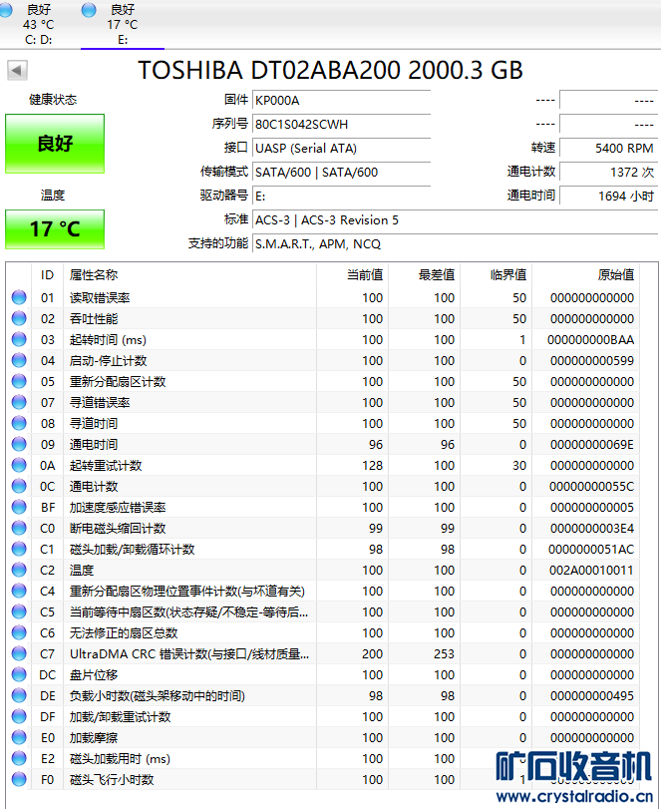Image resolution: width=661 pixels, height=809 pixels.
Task: Click status orb for BF 加速度感应错误率
Action: click(19, 507)
